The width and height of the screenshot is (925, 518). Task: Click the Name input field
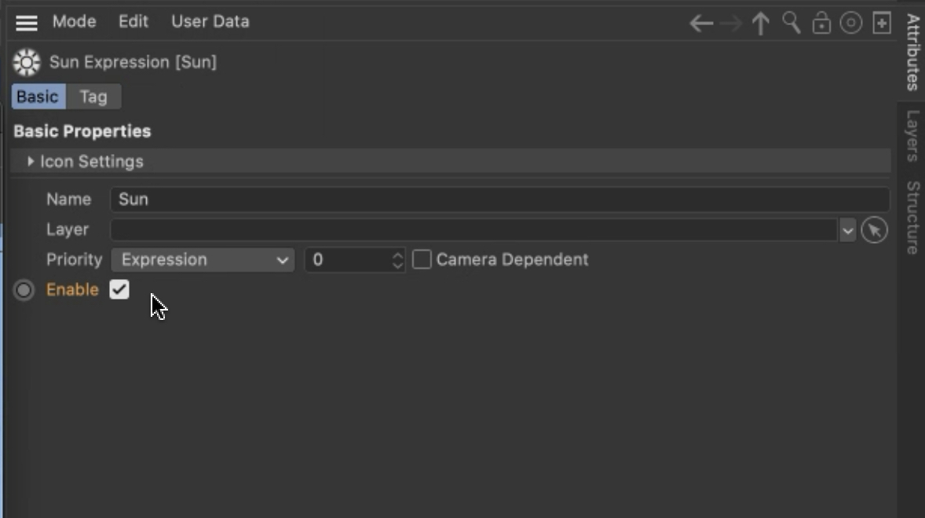(x=499, y=200)
